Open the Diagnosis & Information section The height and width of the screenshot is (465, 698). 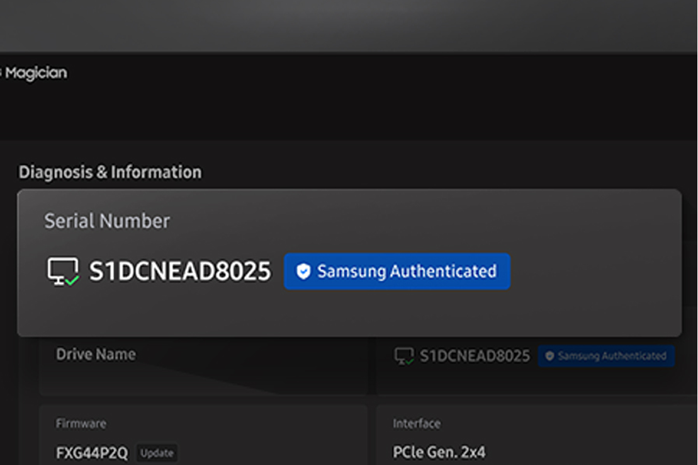click(110, 172)
